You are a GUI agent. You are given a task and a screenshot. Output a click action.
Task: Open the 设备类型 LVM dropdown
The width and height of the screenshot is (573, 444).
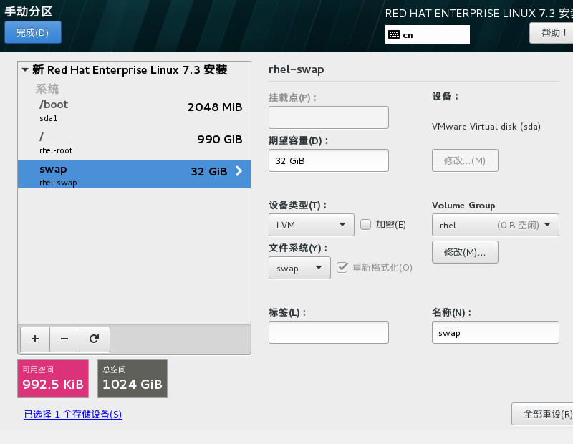pyautogui.click(x=312, y=225)
